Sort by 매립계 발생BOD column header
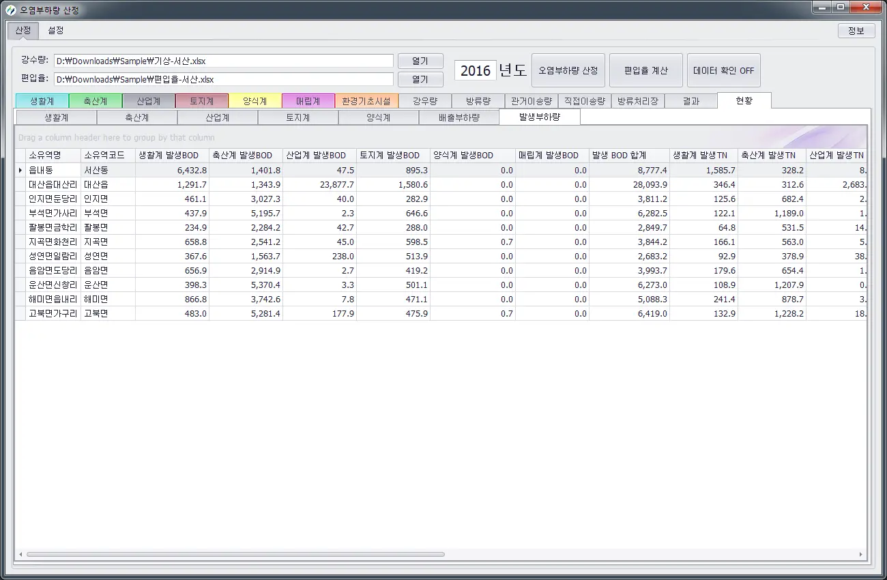 point(552,156)
